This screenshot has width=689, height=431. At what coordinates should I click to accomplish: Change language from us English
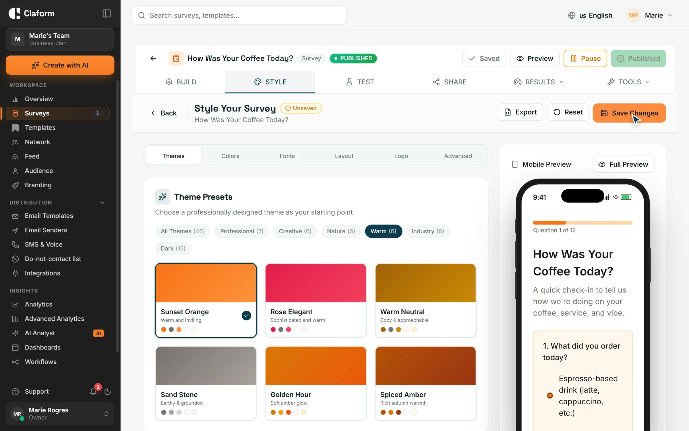pyautogui.click(x=590, y=15)
